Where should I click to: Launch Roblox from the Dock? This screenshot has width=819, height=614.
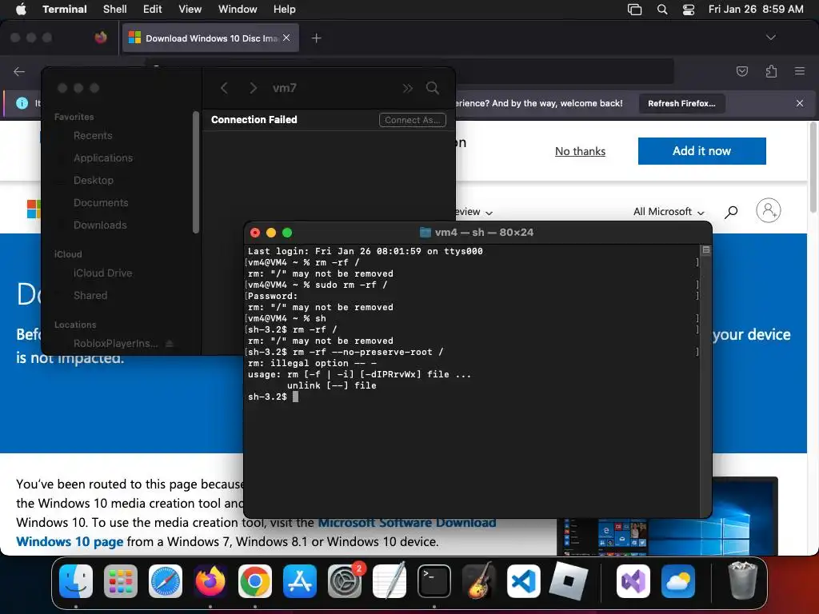coord(569,581)
